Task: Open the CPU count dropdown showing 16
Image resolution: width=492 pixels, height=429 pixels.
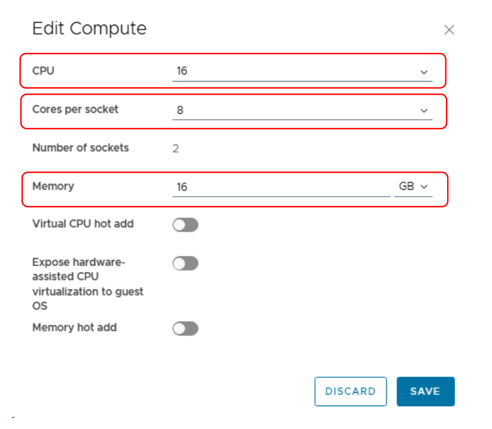Action: tap(295, 71)
